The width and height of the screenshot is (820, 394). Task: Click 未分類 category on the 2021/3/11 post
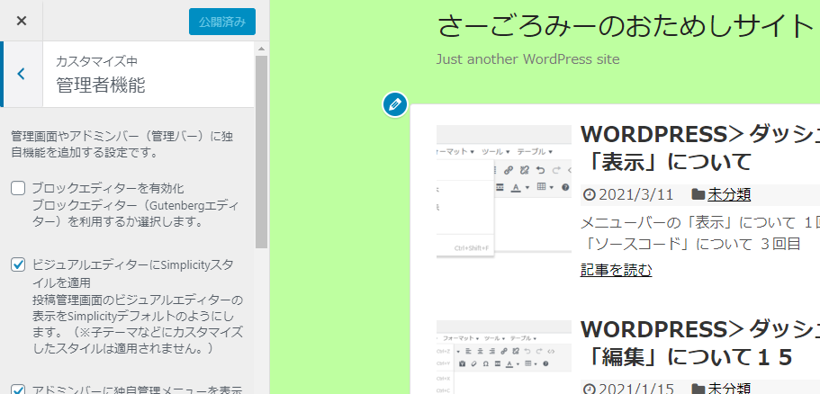pos(729,194)
